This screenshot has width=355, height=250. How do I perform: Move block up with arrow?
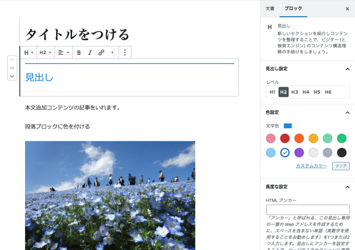pyautogui.click(x=12, y=60)
